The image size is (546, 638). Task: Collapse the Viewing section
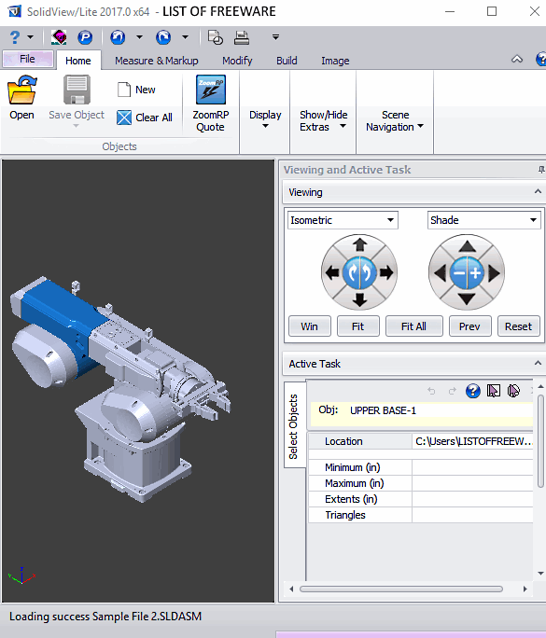click(538, 191)
